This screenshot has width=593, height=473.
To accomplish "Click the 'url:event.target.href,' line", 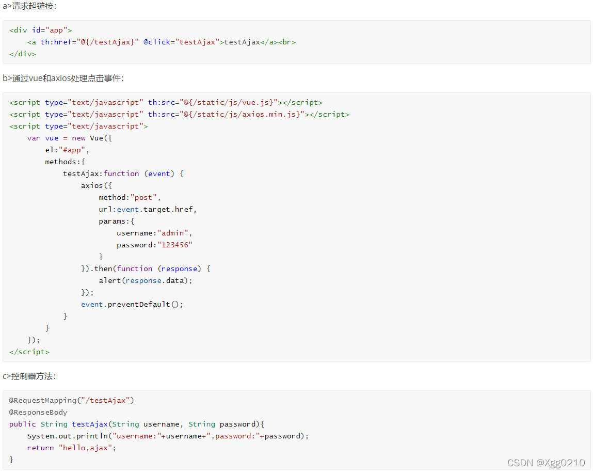I will coord(148,209).
